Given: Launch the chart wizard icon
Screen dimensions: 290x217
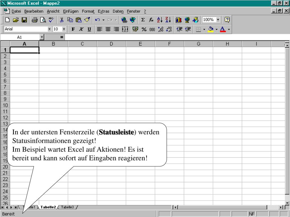Looking at the screenshot, I should (178, 20).
